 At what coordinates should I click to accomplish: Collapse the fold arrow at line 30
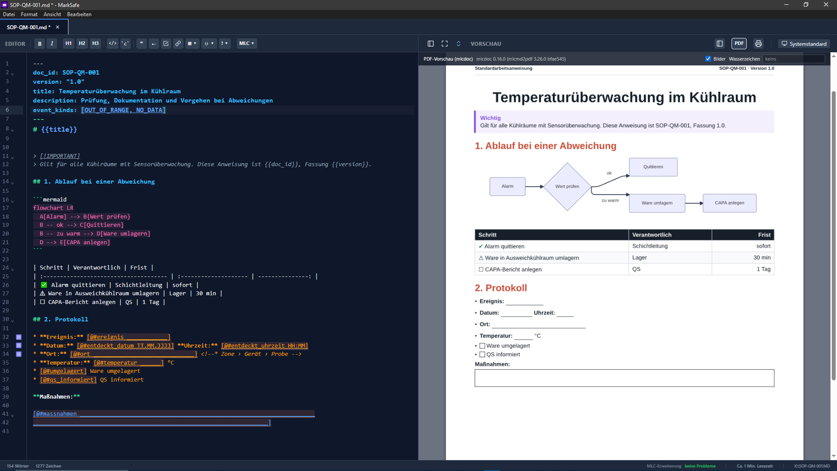(12, 321)
